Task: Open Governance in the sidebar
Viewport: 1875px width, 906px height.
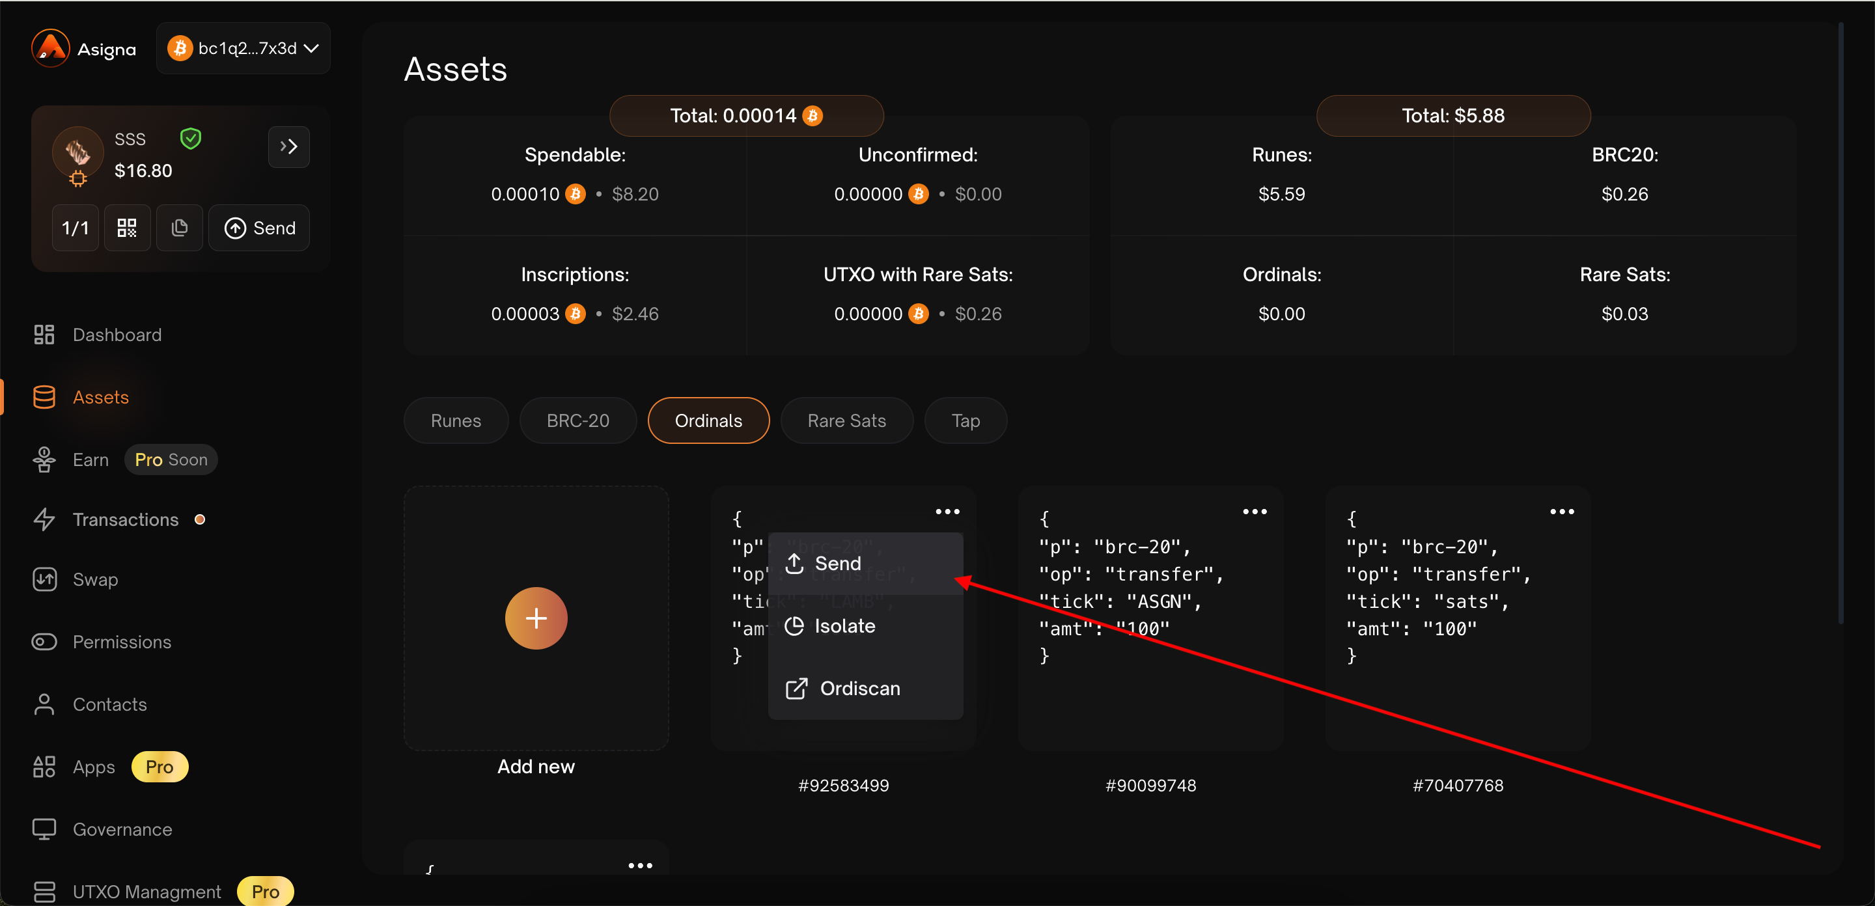Action: point(122,830)
